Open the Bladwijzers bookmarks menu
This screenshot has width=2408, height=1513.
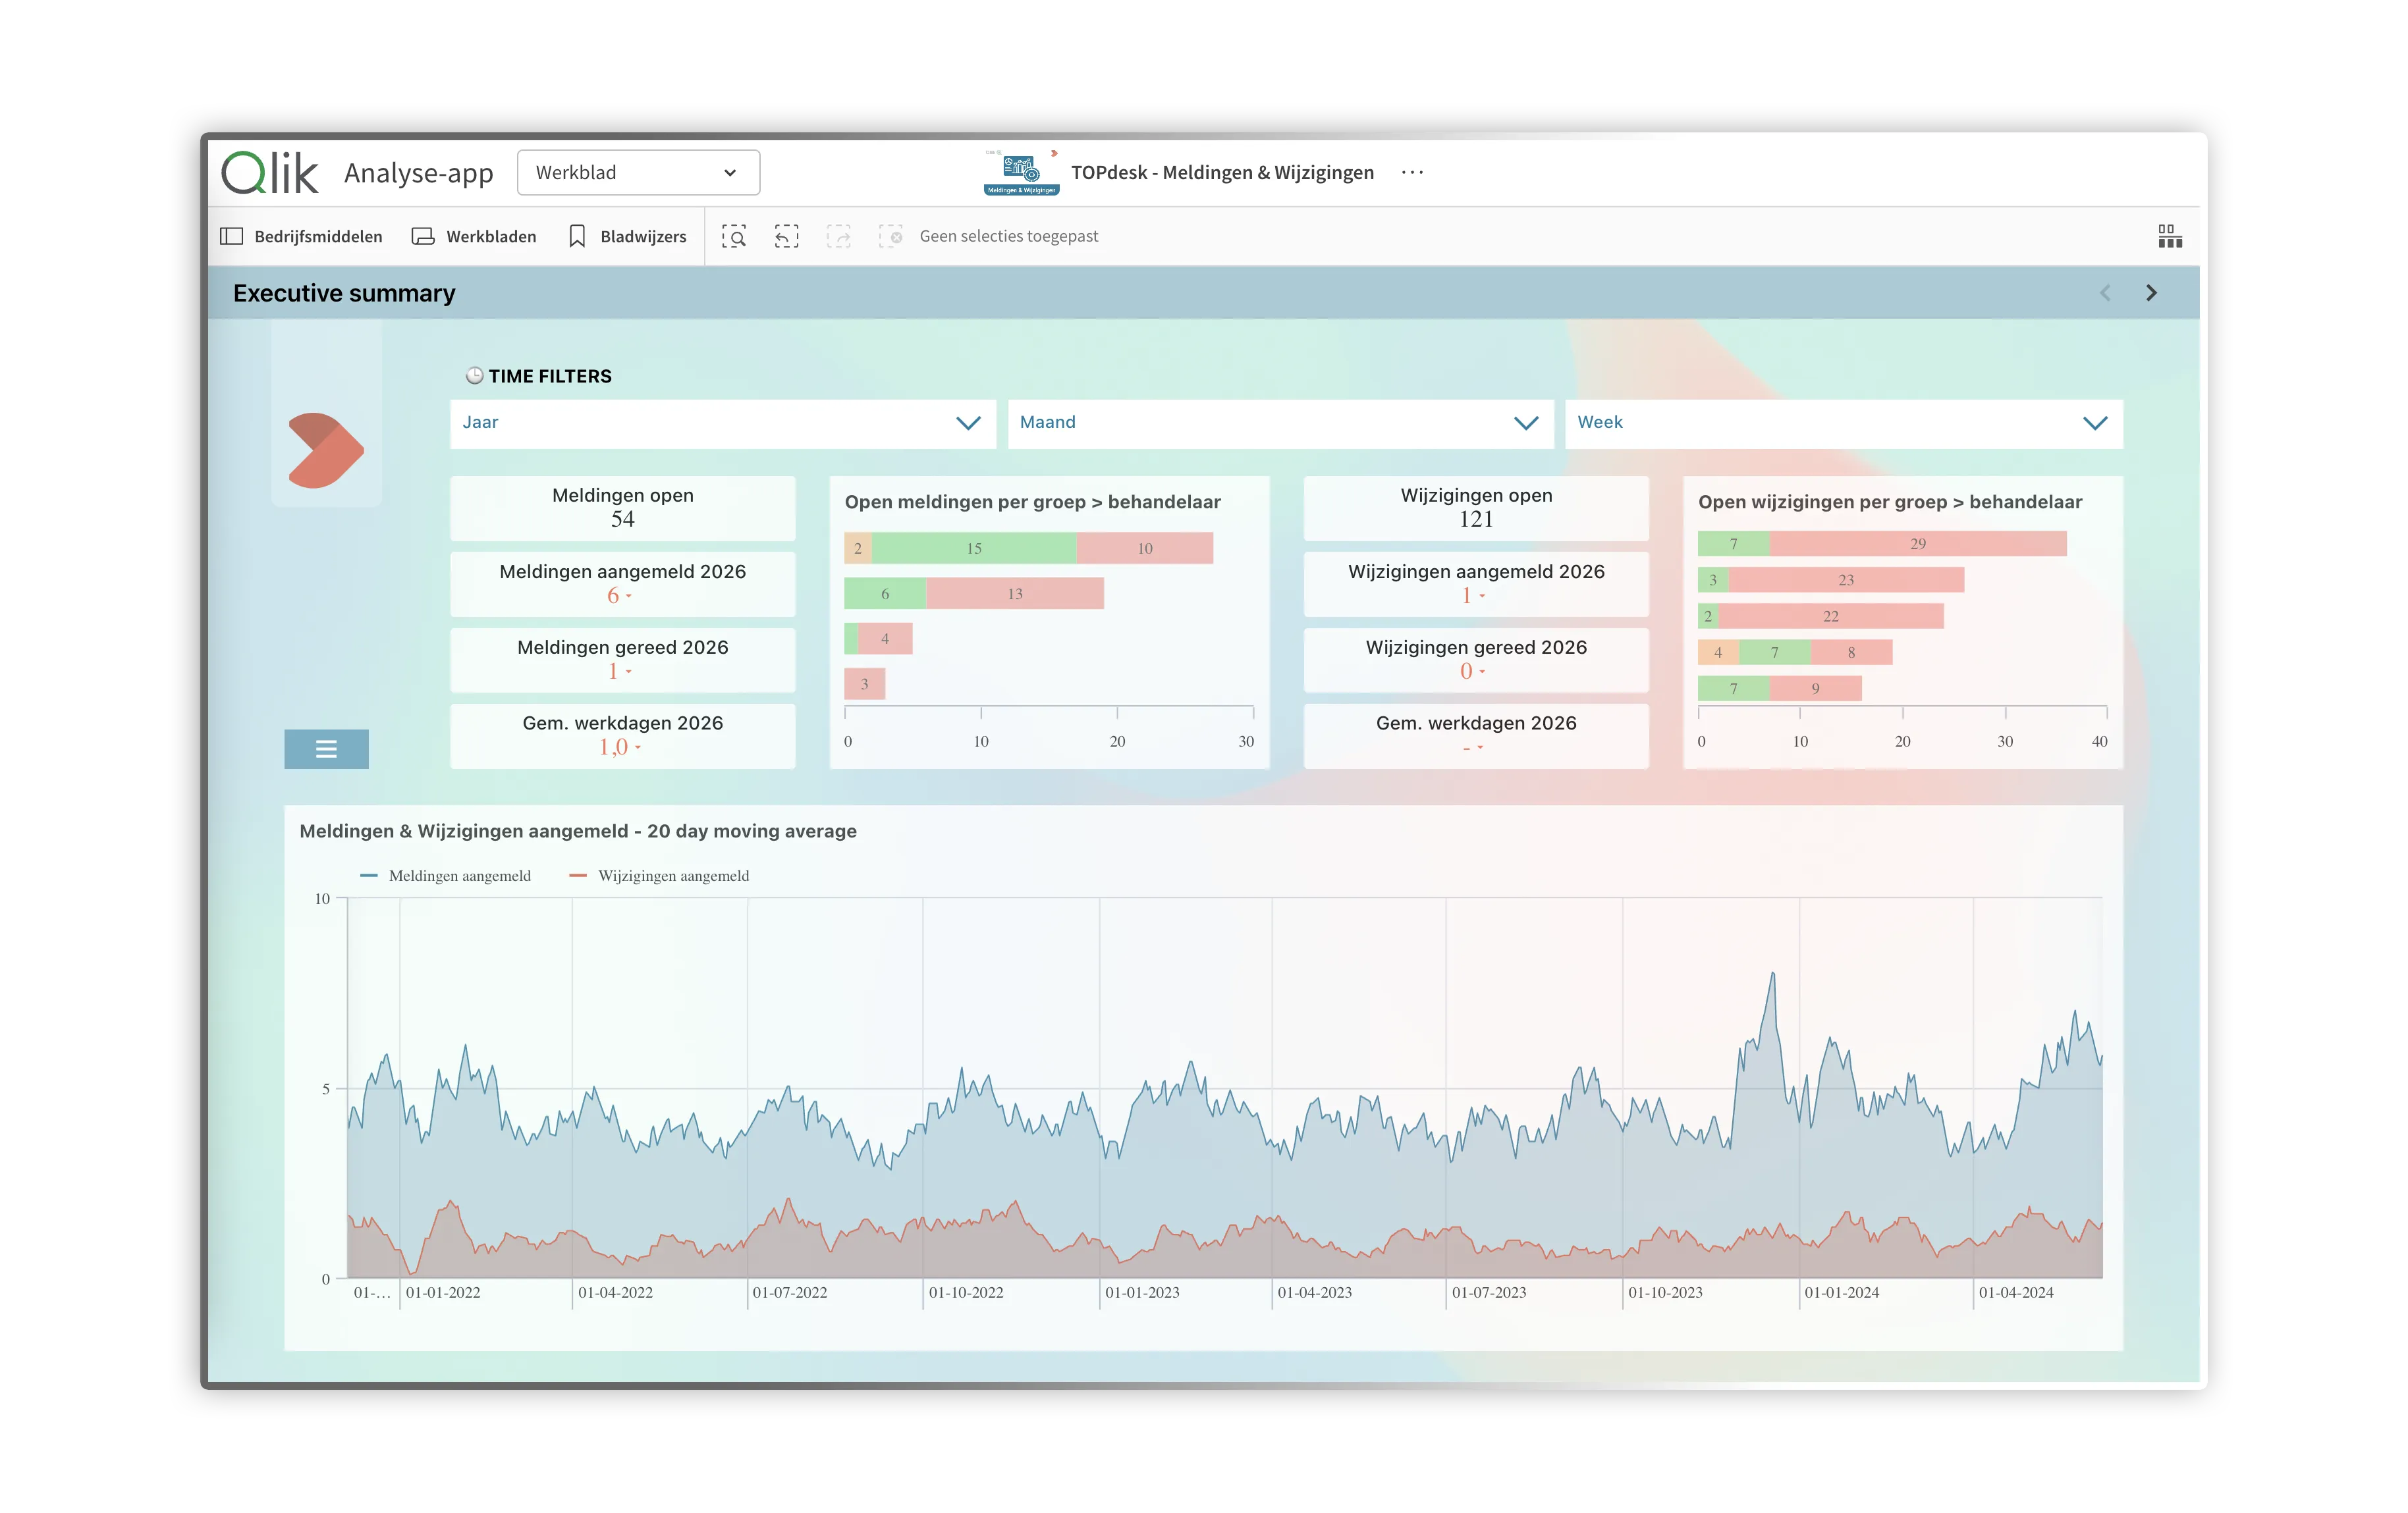[x=627, y=237]
